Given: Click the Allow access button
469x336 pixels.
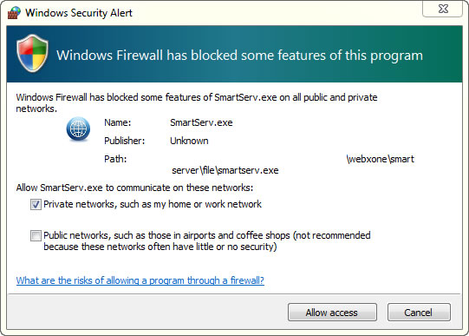Looking at the screenshot, I should [x=332, y=313].
